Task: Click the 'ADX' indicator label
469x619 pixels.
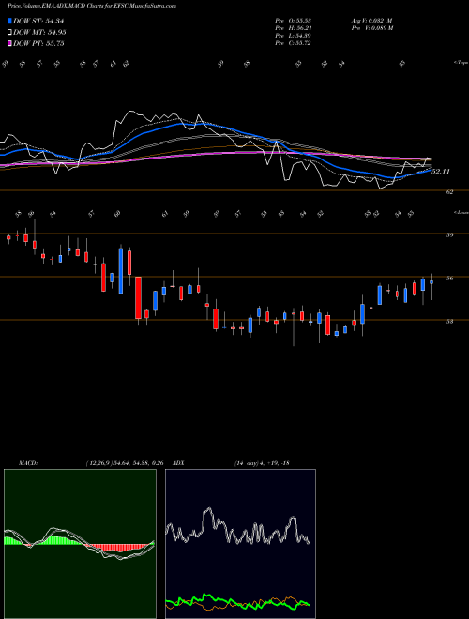Action: (179, 462)
